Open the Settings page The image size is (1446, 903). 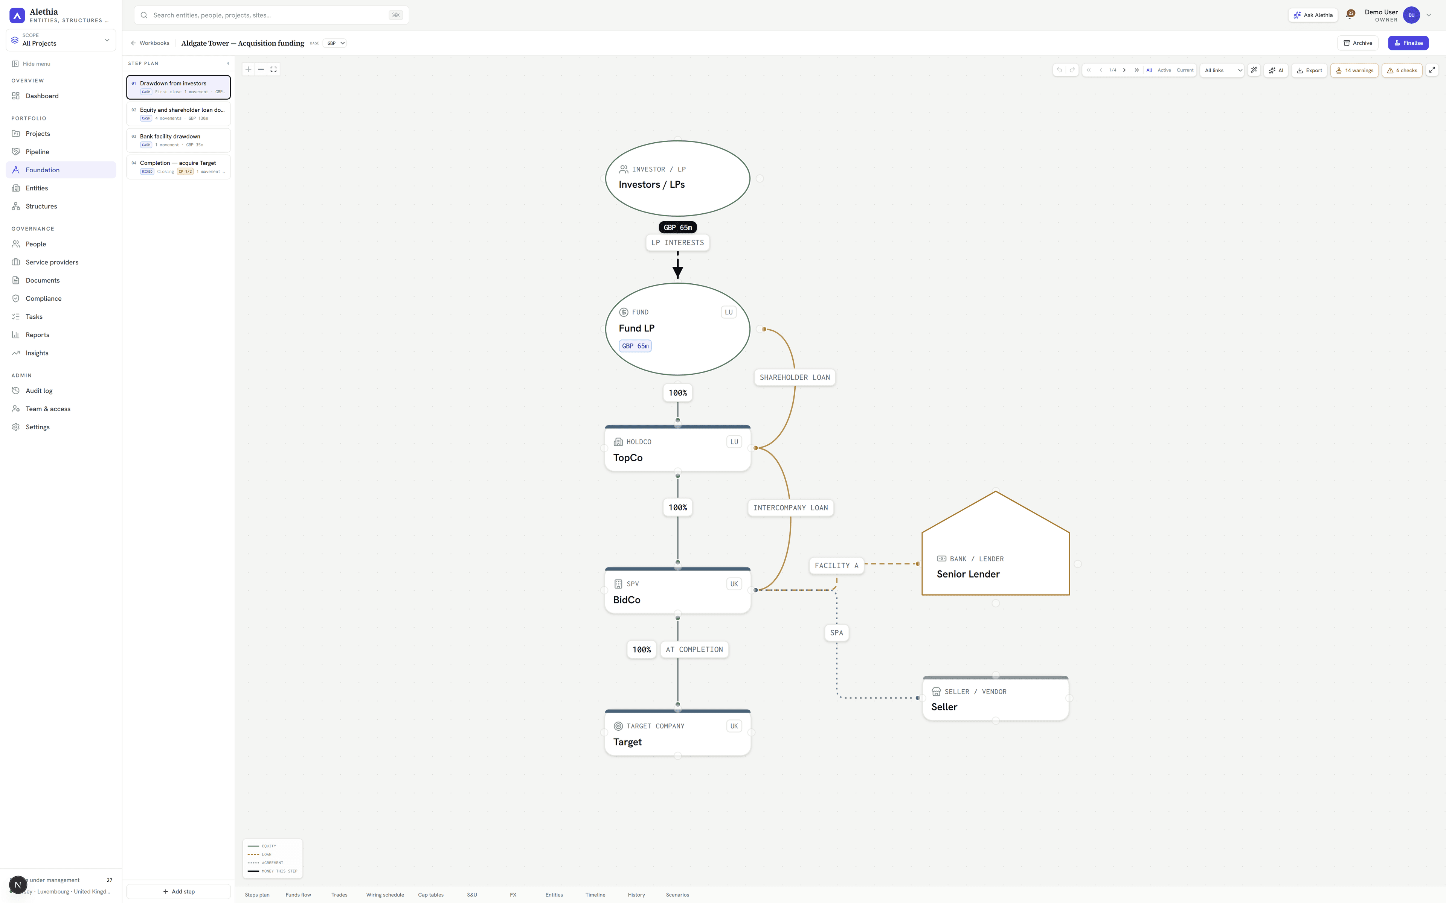tap(60, 427)
